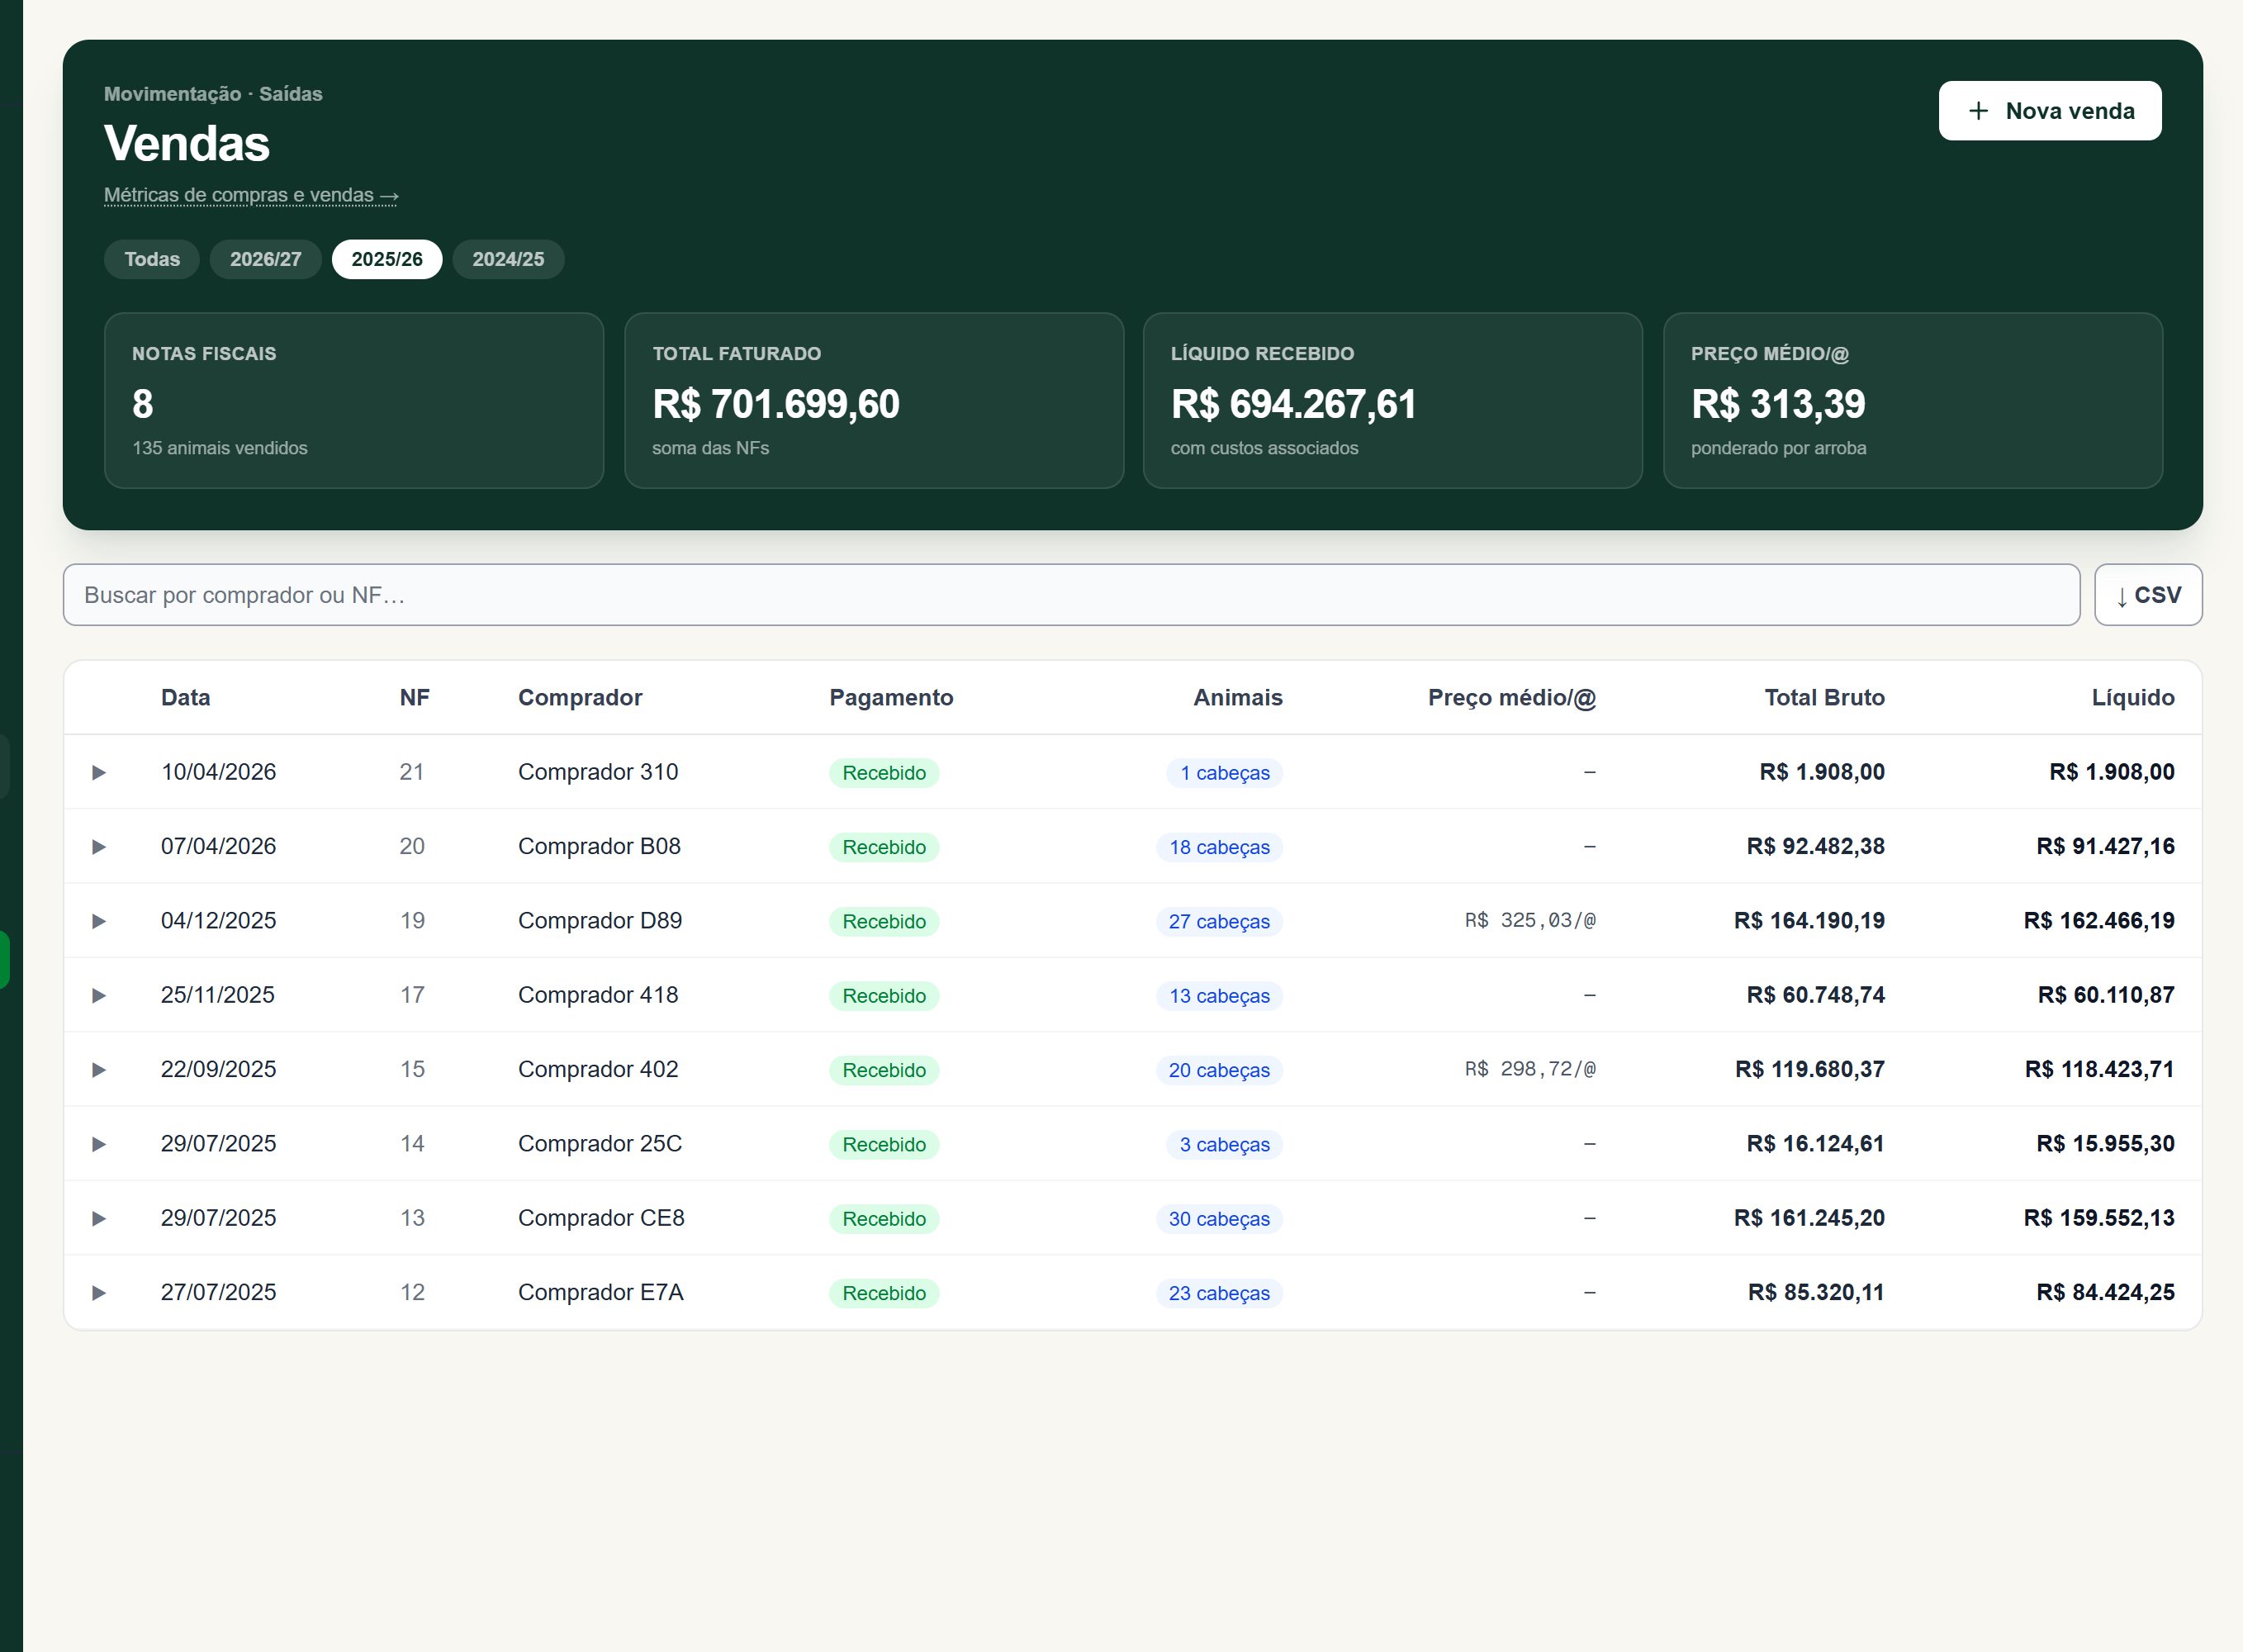Switch to the 2024/25 season filter
Screen dimensions: 2243x1652
(x=508, y=259)
